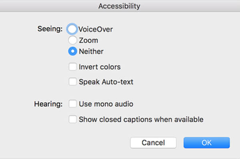Click the closed captions label text

tap(141, 120)
